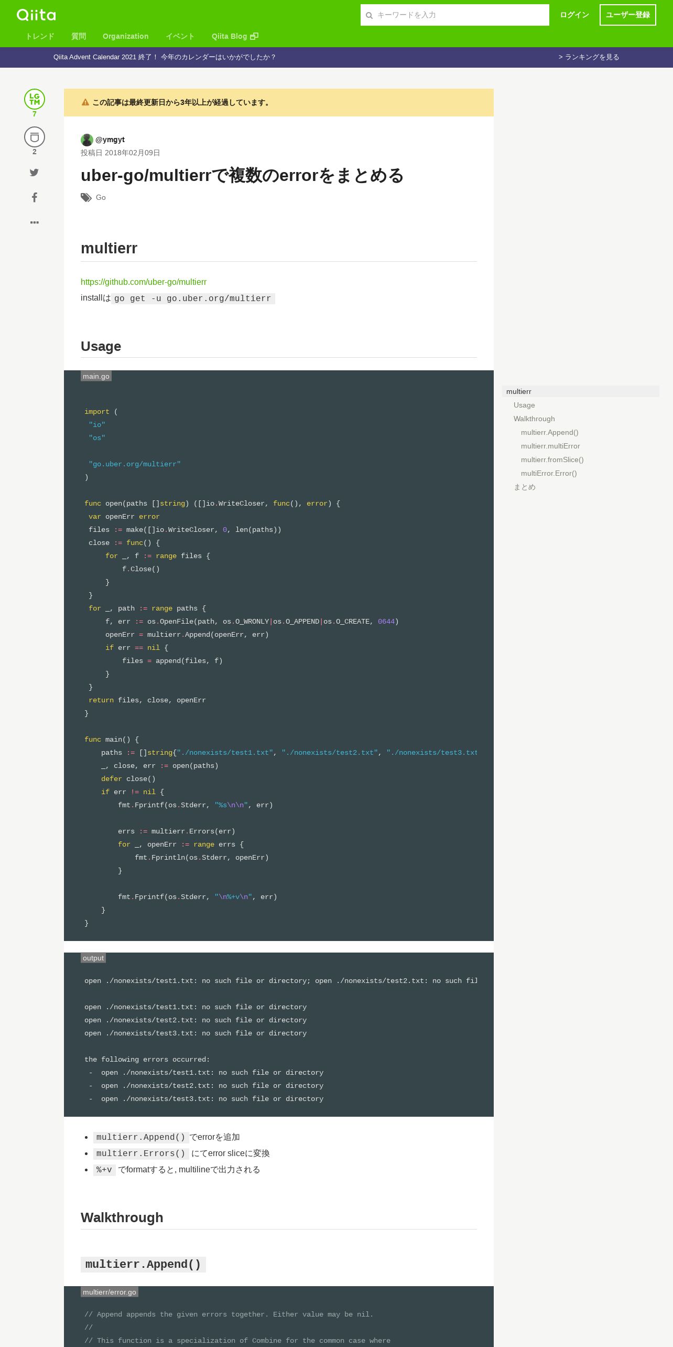Open the 質問 menu item
The height and width of the screenshot is (1347, 673).
tap(79, 36)
